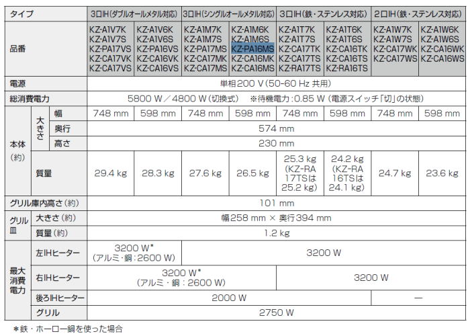Click the グリル皿 group header
The width and height of the screenshot is (470, 336).
(19, 225)
